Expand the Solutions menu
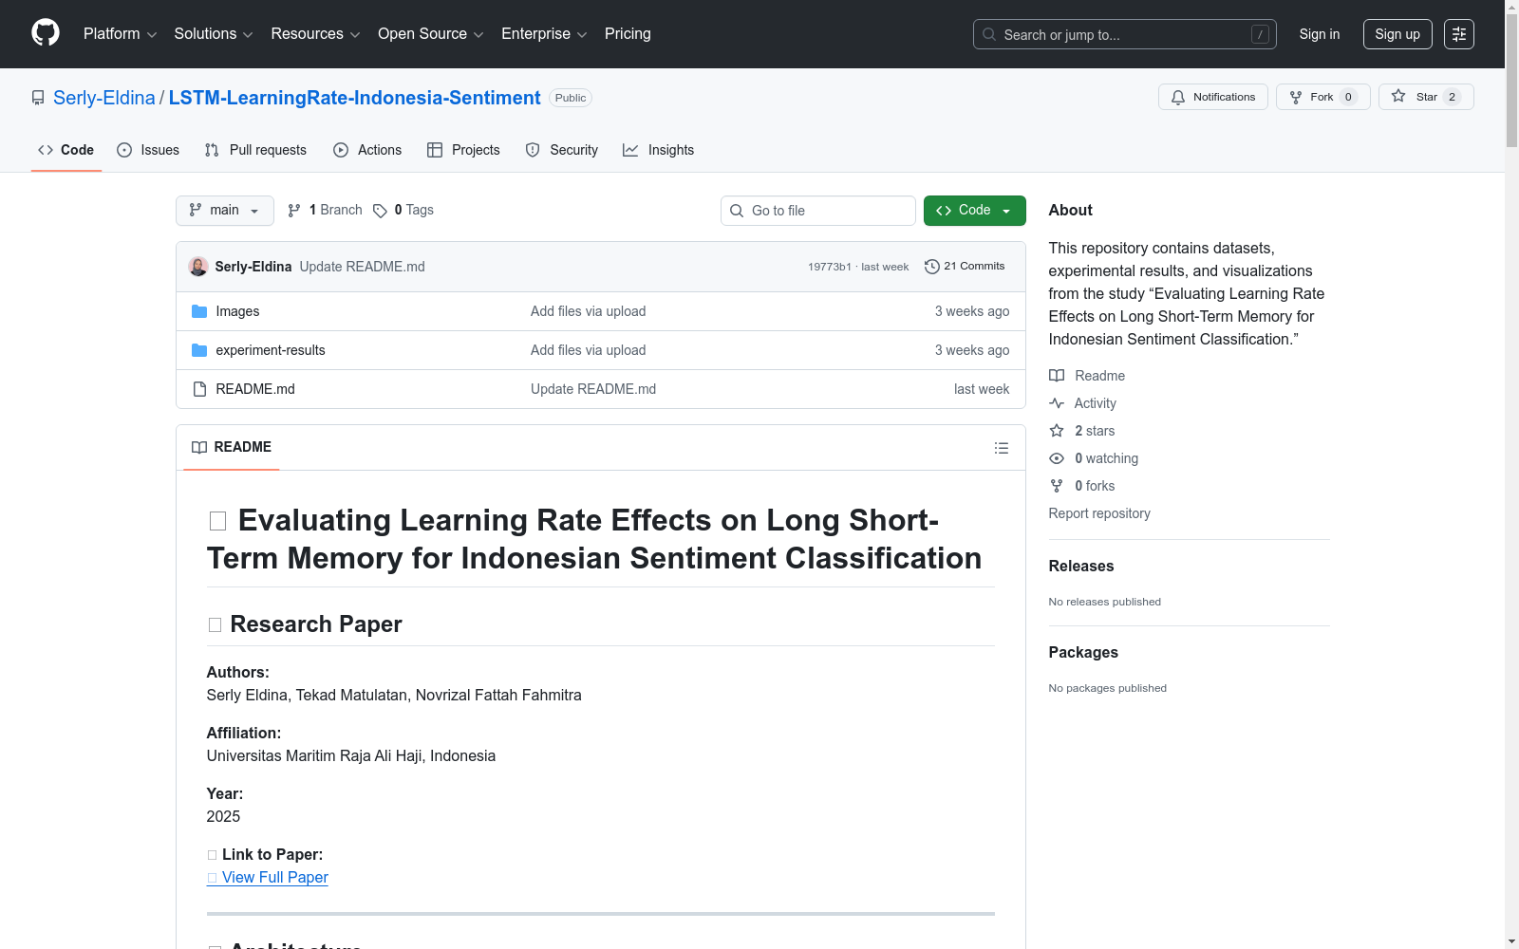 [214, 34]
